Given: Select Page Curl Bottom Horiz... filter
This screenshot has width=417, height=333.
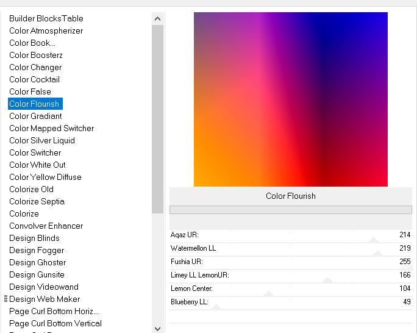Looking at the screenshot, I should [x=54, y=311].
